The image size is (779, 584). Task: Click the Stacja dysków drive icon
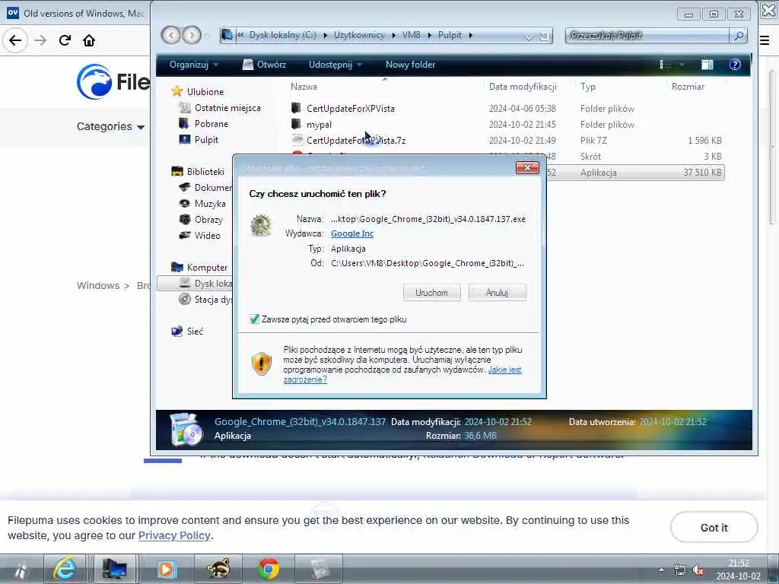click(185, 299)
